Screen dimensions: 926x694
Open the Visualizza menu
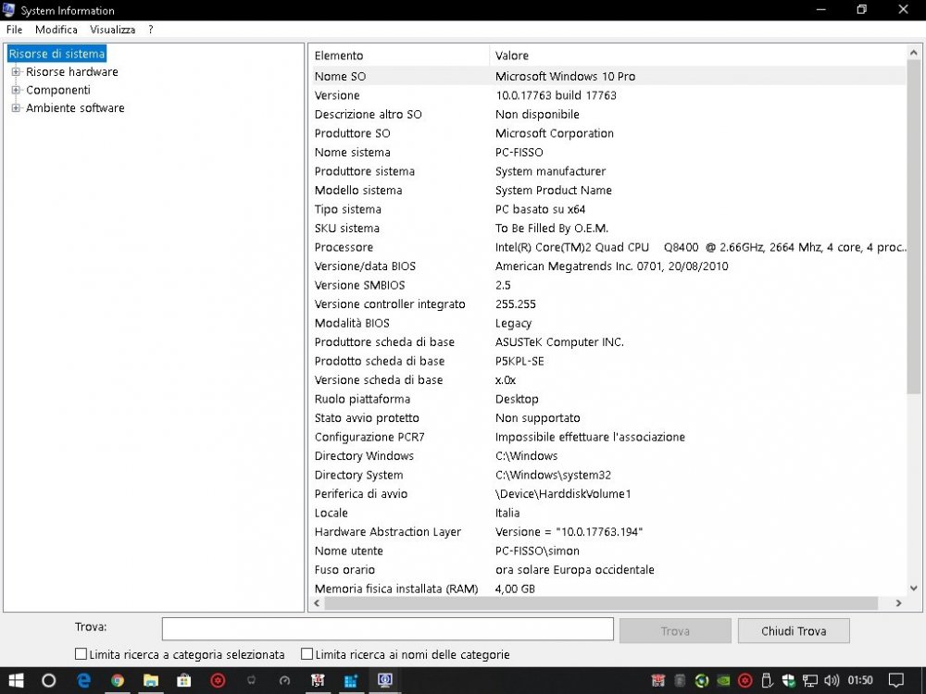coord(112,30)
